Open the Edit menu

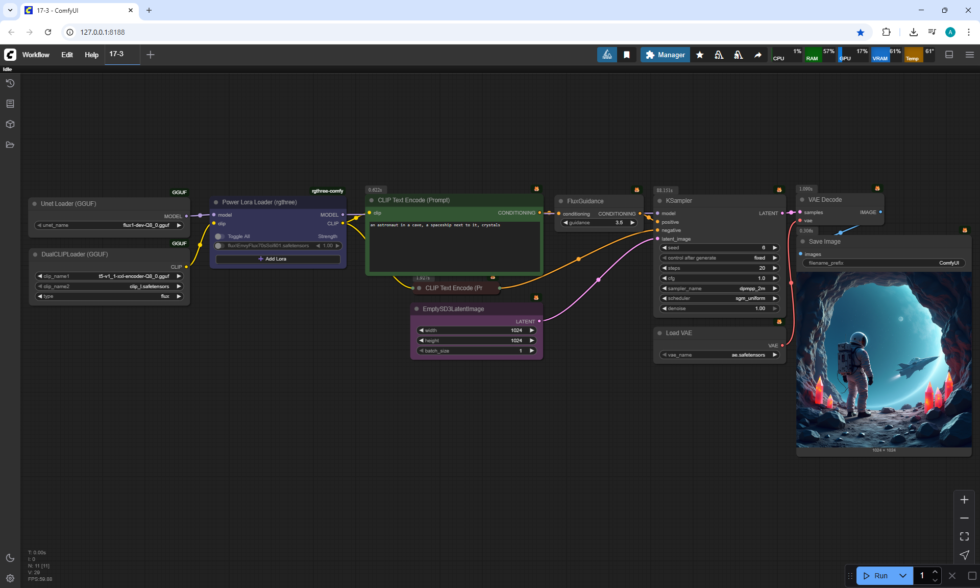[x=67, y=55]
